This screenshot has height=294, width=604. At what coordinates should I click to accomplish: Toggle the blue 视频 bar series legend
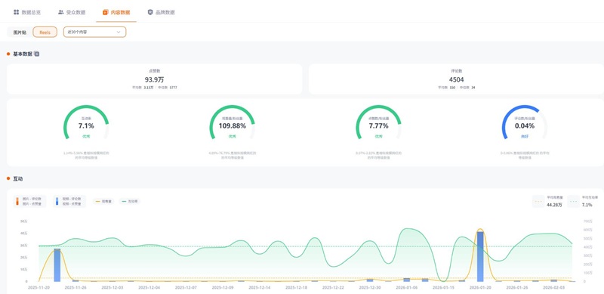pos(69,201)
